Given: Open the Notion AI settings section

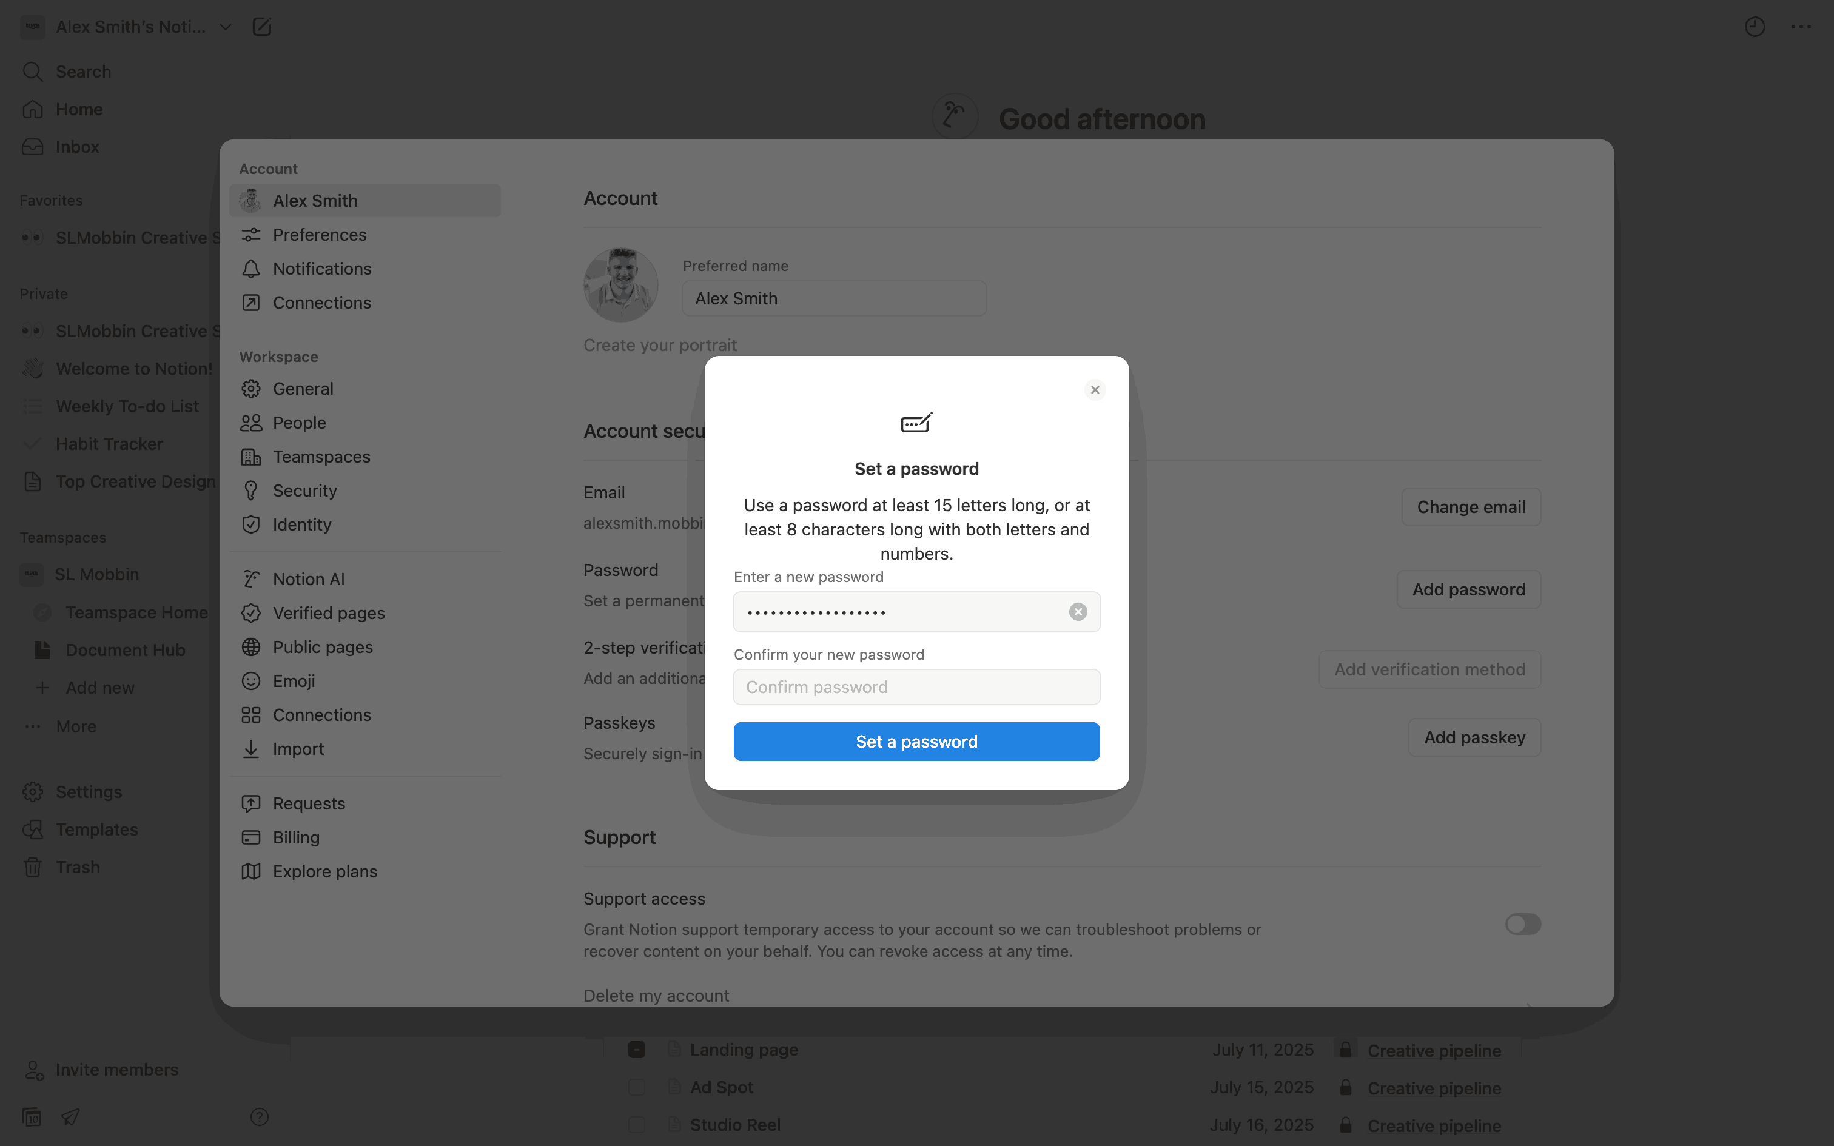Looking at the screenshot, I should coord(309,579).
